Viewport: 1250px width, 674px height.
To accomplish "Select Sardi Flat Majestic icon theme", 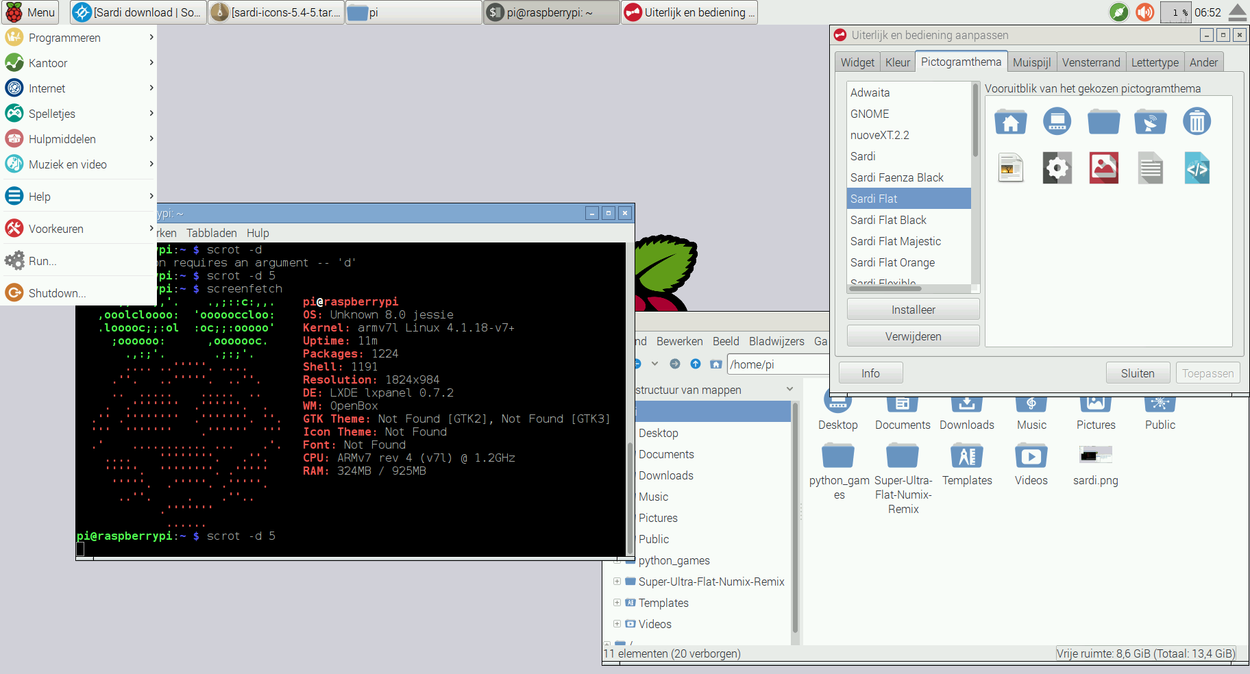I will (909, 241).
